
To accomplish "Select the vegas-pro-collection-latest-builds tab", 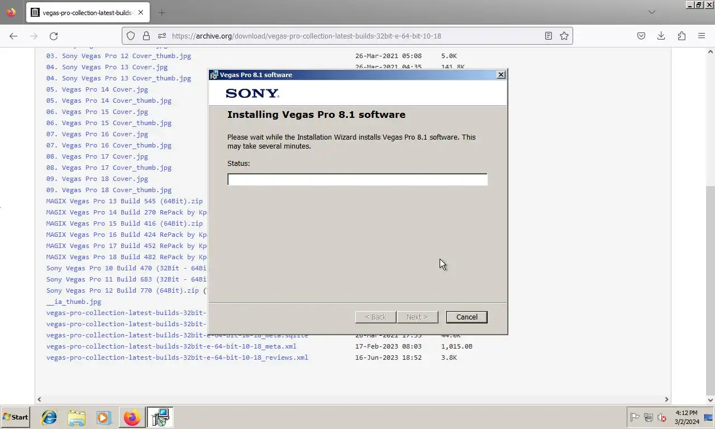I will (x=88, y=12).
